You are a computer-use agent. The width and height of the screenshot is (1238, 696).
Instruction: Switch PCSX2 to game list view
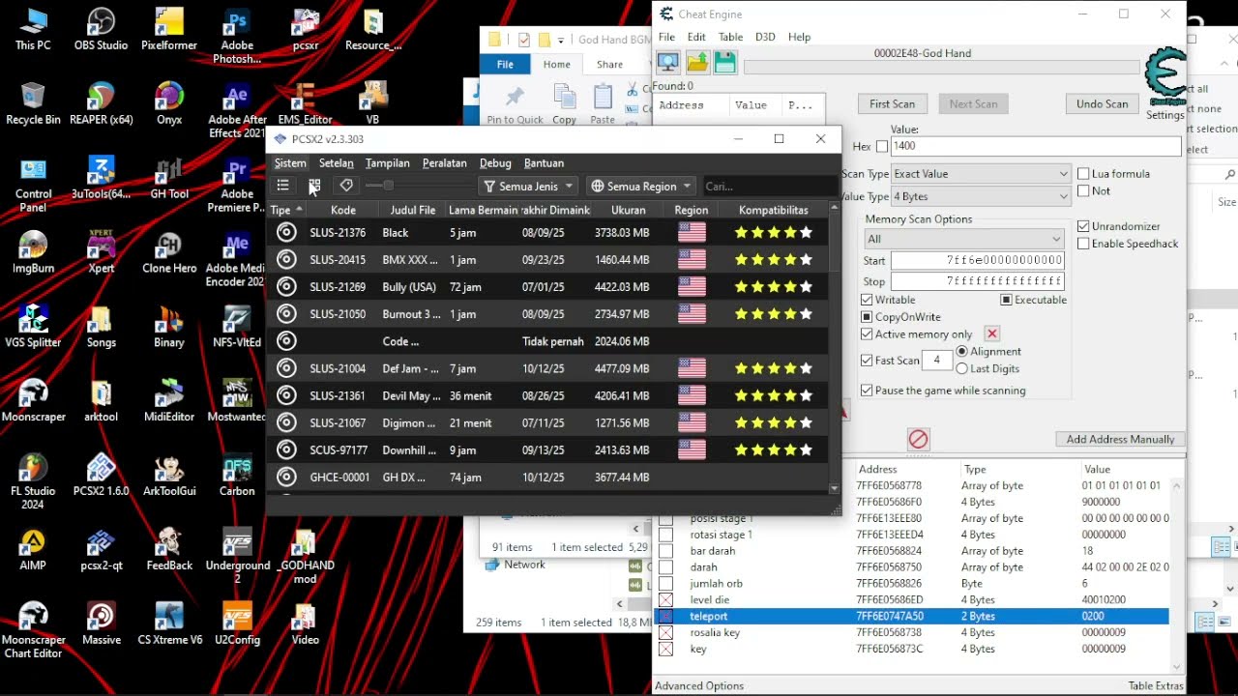[x=282, y=186]
